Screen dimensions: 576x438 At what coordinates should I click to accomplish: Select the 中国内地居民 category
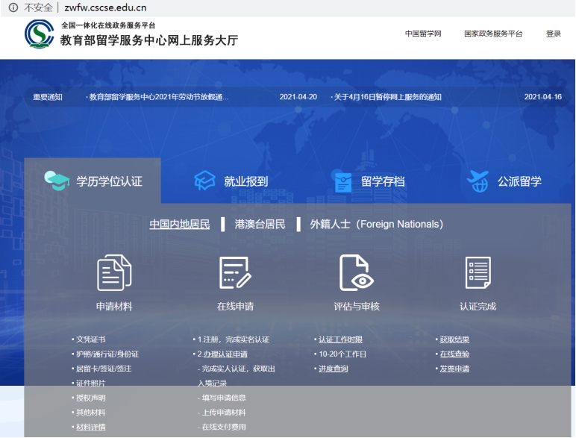click(x=180, y=224)
